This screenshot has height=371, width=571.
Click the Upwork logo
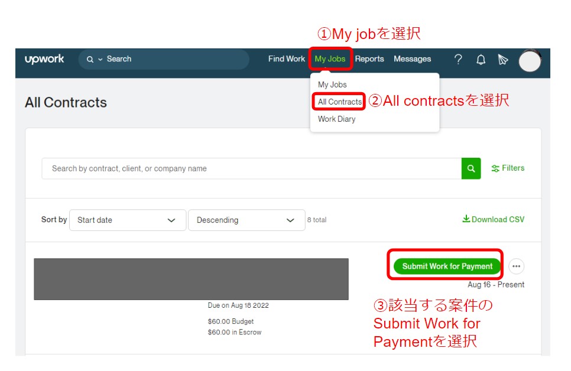pyautogui.click(x=44, y=59)
